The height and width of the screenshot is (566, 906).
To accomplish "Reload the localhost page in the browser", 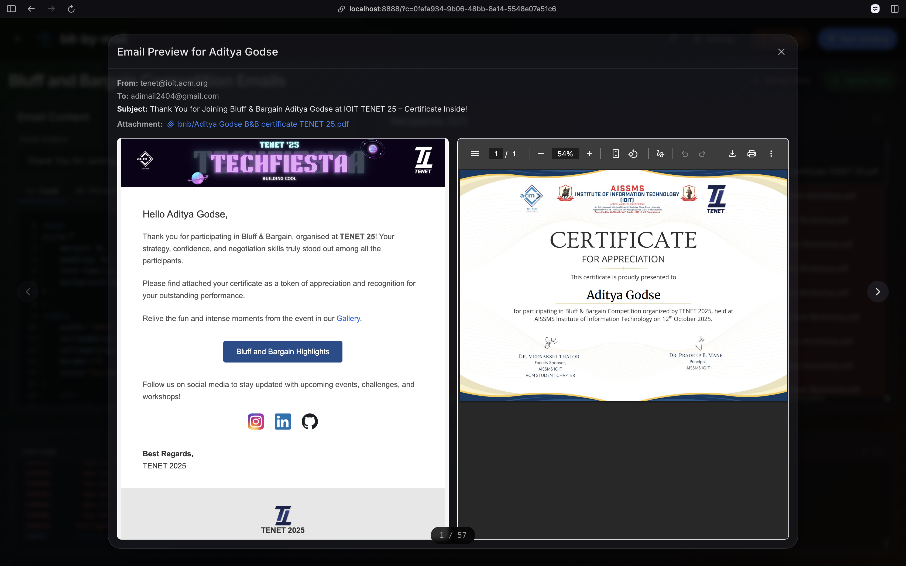I will click(71, 9).
